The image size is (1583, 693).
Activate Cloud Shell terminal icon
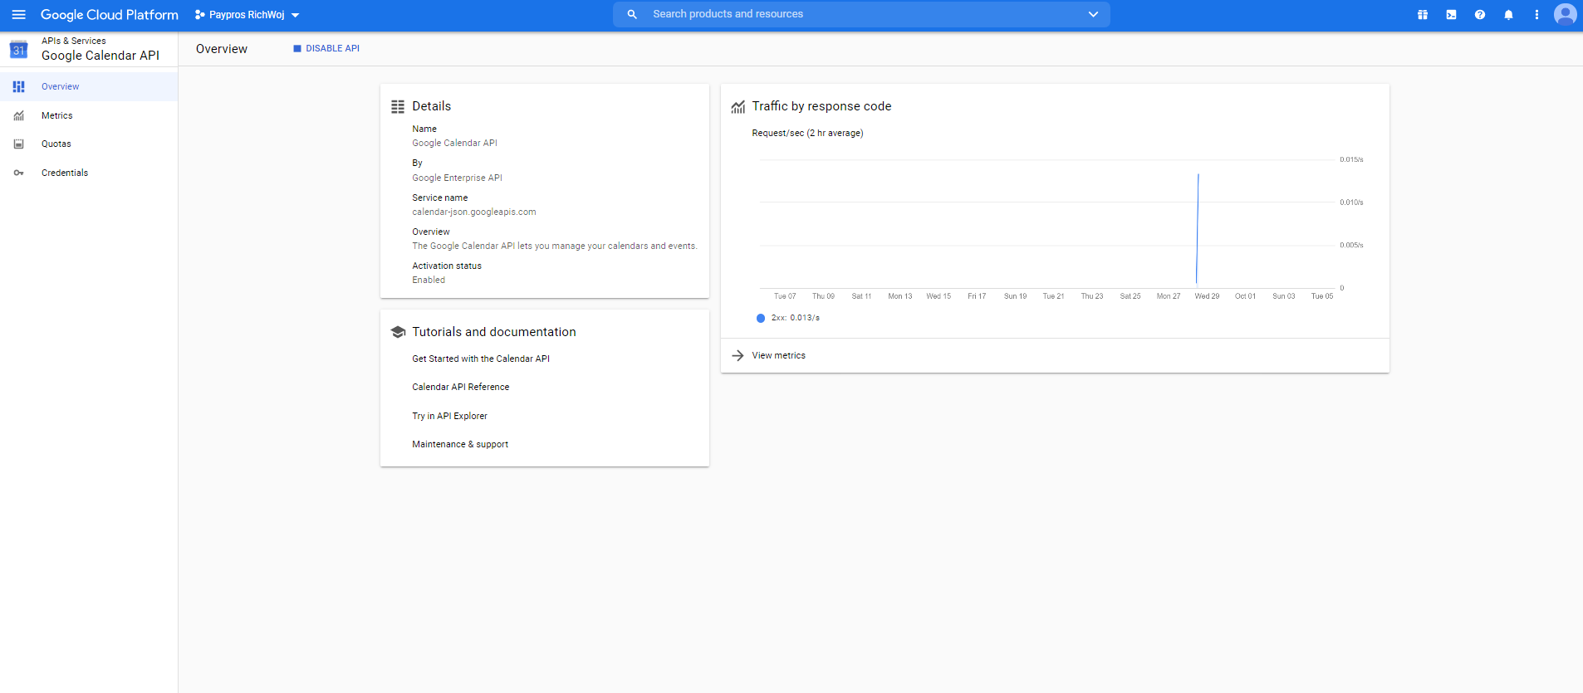point(1451,15)
